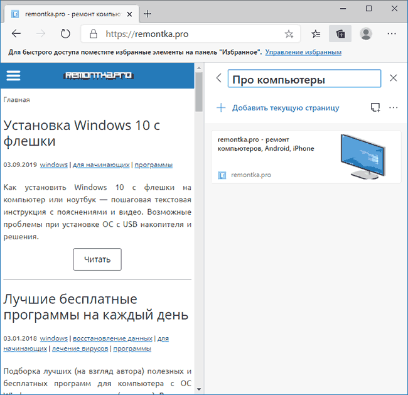
Task: Click remontka.pro favicon in collection card
Action: [222, 175]
